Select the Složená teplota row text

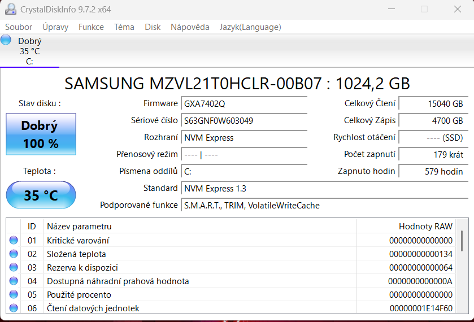[76, 254]
